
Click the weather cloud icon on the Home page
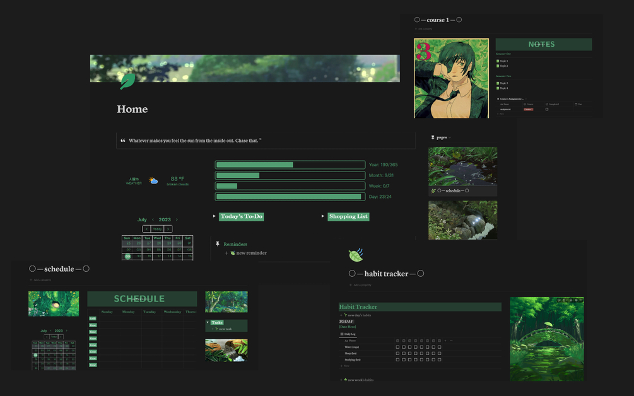pyautogui.click(x=153, y=180)
